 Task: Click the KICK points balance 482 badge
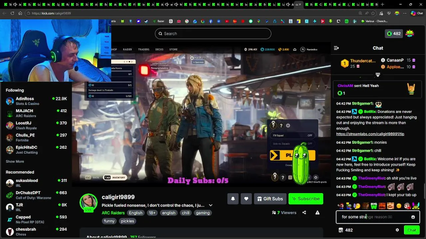tap(394, 34)
